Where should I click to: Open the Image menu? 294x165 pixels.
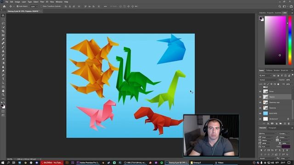tap(17, 2)
